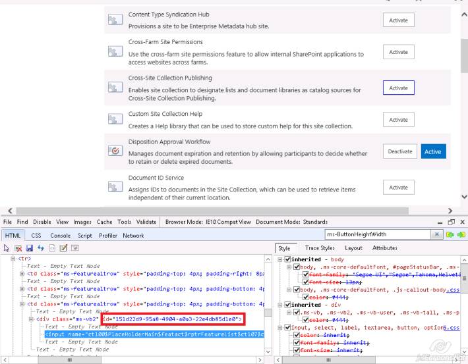Open the Validate menu
The width and height of the screenshot is (468, 364).
[146, 222]
